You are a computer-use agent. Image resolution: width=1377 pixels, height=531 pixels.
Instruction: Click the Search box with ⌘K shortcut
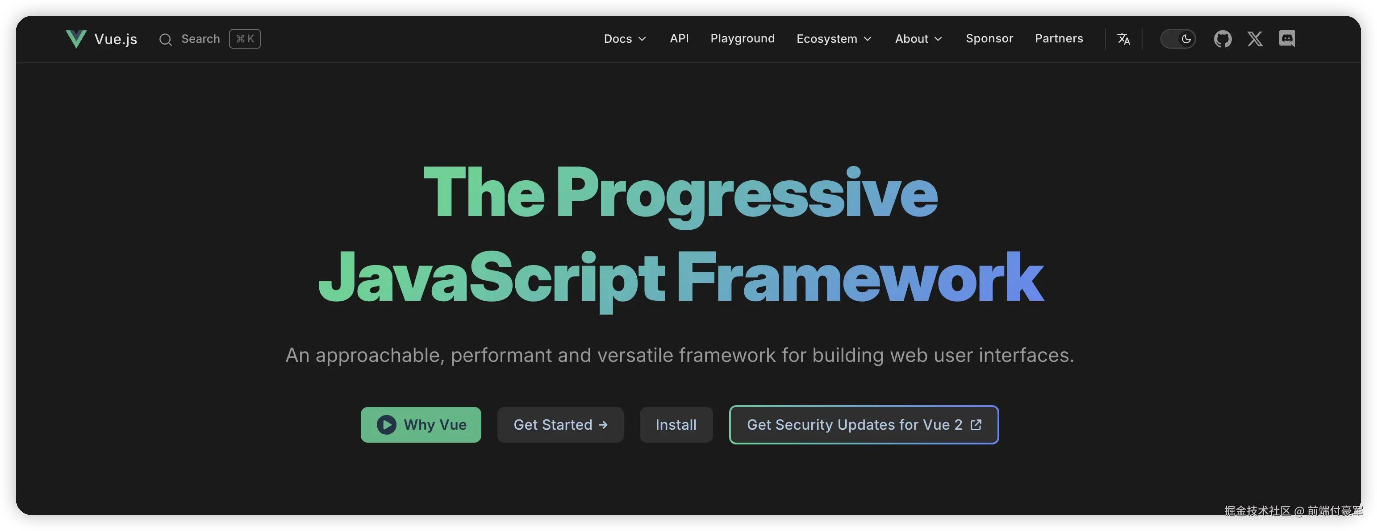[x=209, y=39]
